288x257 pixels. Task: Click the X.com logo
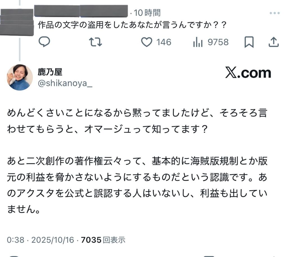(248, 73)
